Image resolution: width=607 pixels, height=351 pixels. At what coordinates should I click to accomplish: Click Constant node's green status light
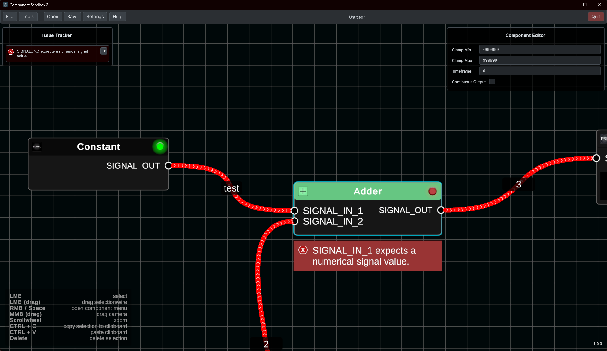160,146
